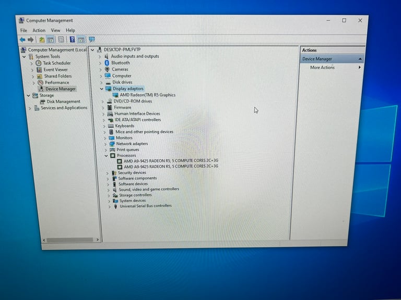Click the Universal Serial Bus controllers icon
Screen dimensions: 401x300
pyautogui.click(x=115, y=206)
